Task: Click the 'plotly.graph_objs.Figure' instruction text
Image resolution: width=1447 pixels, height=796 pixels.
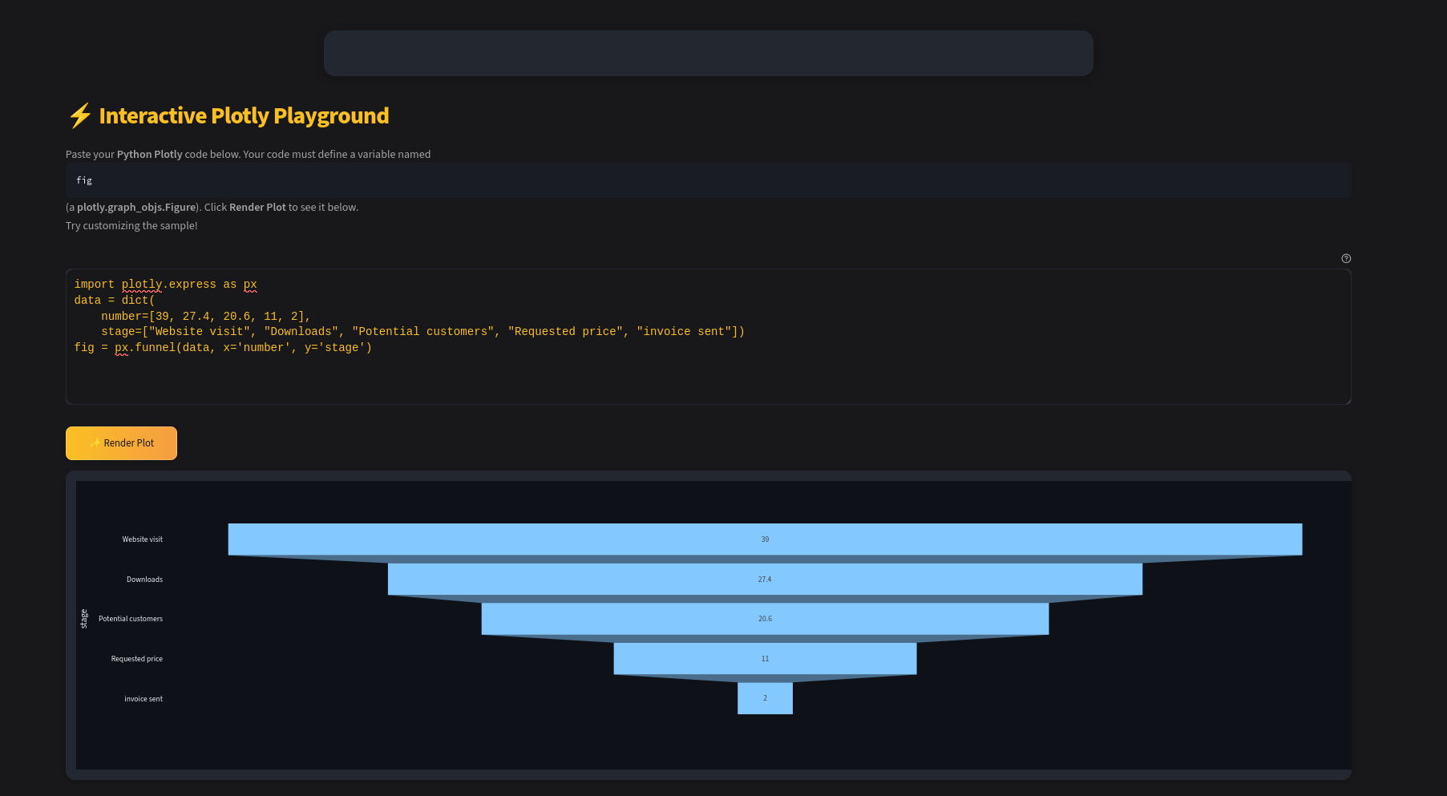Action: (136, 207)
